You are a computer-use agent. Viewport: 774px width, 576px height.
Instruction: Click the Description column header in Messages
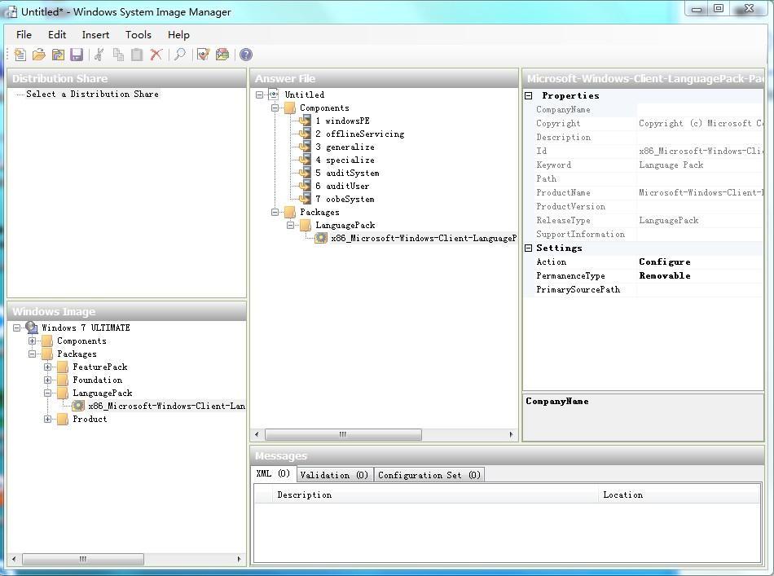coord(435,495)
